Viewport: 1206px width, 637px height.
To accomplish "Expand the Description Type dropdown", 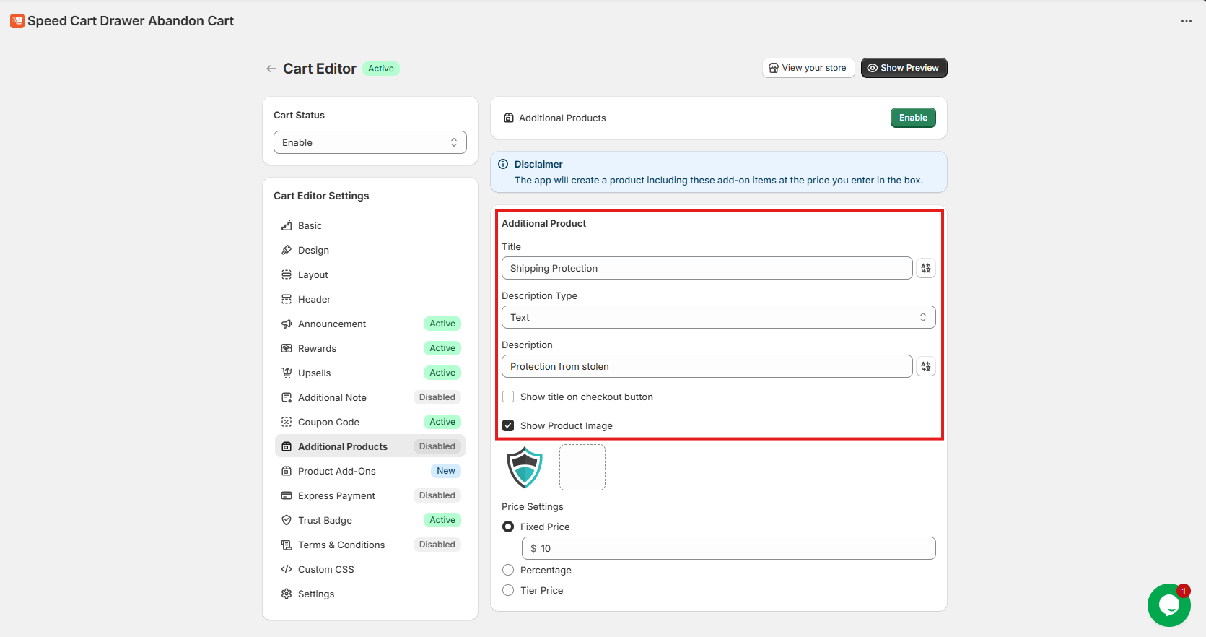I will [718, 317].
